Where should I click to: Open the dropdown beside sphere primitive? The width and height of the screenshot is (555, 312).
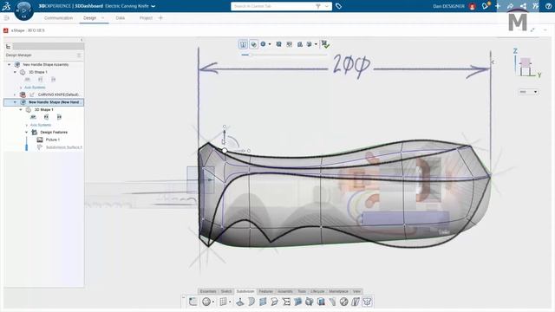coord(213,302)
